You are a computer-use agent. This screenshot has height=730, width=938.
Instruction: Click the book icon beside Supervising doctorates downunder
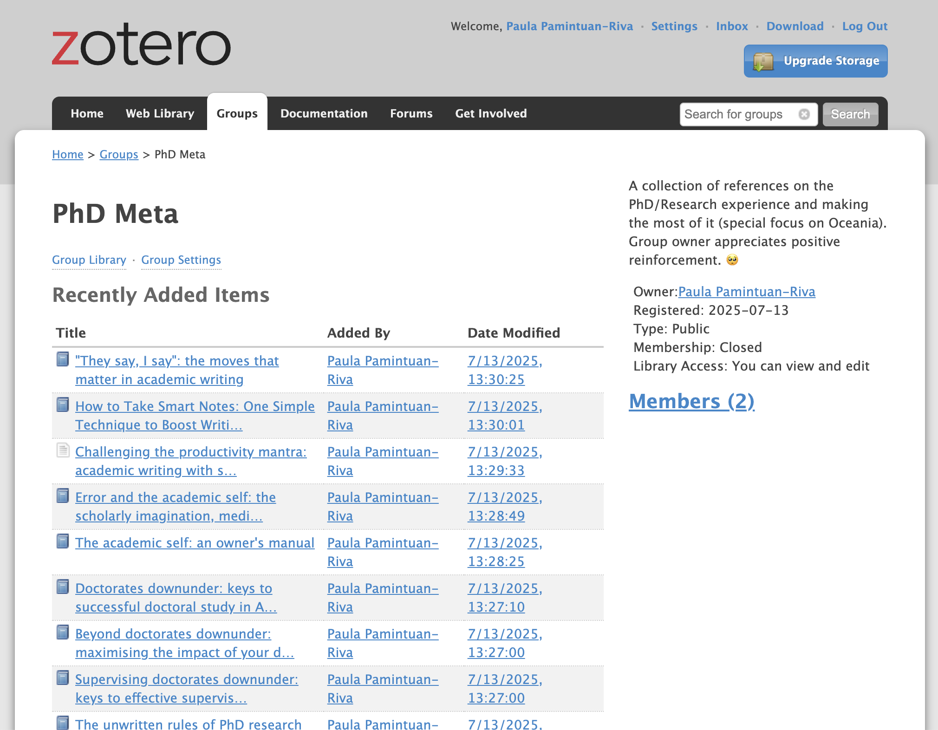coord(63,678)
